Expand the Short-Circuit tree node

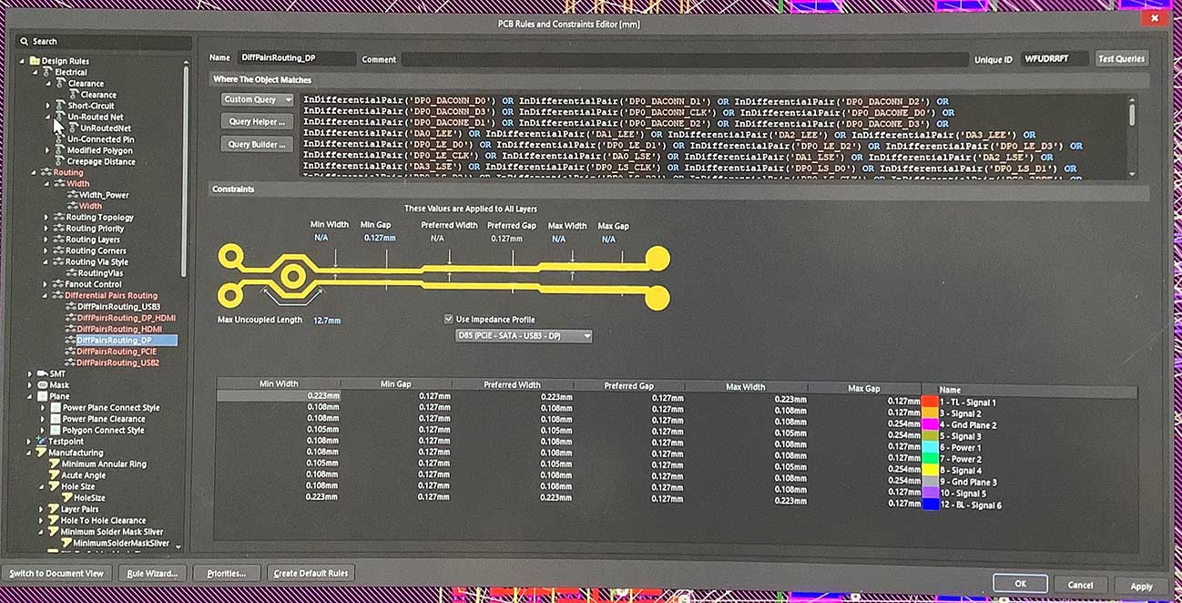coord(48,106)
